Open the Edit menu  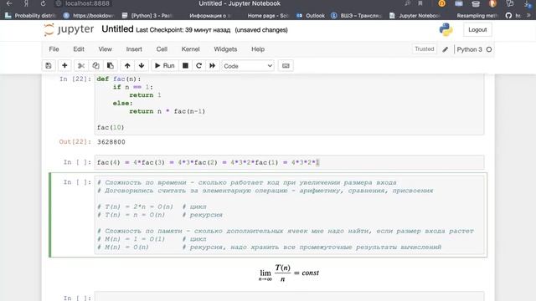tap(79, 49)
